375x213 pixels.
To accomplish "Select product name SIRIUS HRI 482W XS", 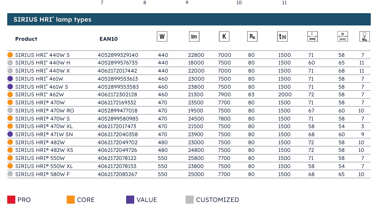I will (44, 150).
